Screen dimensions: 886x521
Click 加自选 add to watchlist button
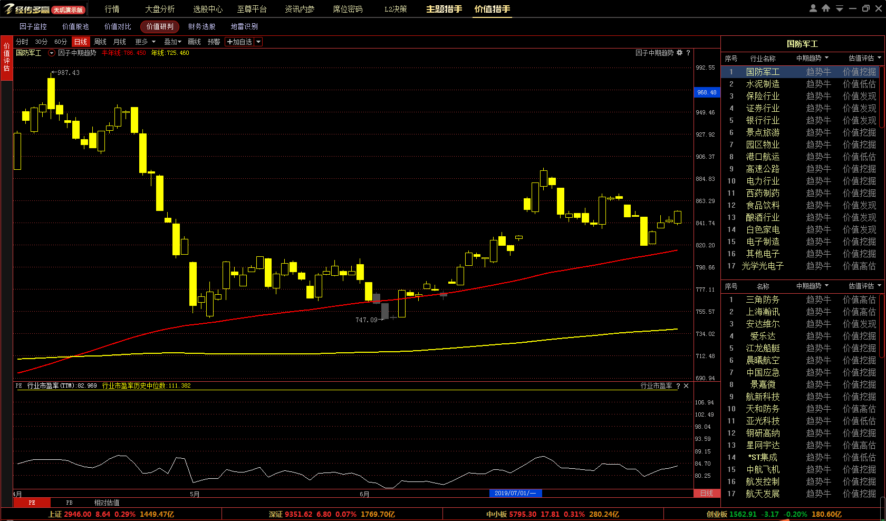point(239,42)
